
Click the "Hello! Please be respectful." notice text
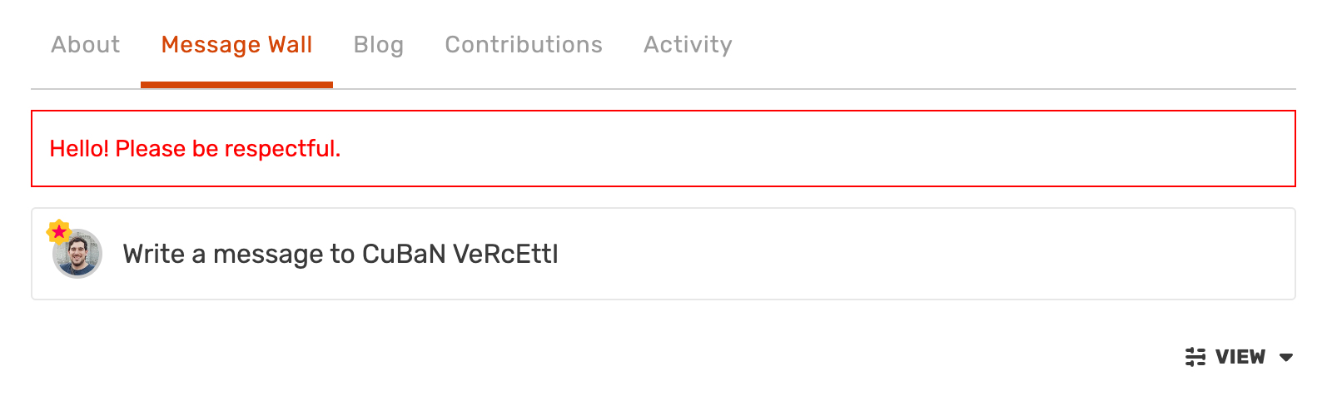click(x=195, y=149)
